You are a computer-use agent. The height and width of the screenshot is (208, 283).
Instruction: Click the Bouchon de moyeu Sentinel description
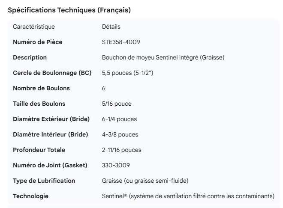[x=163, y=57]
